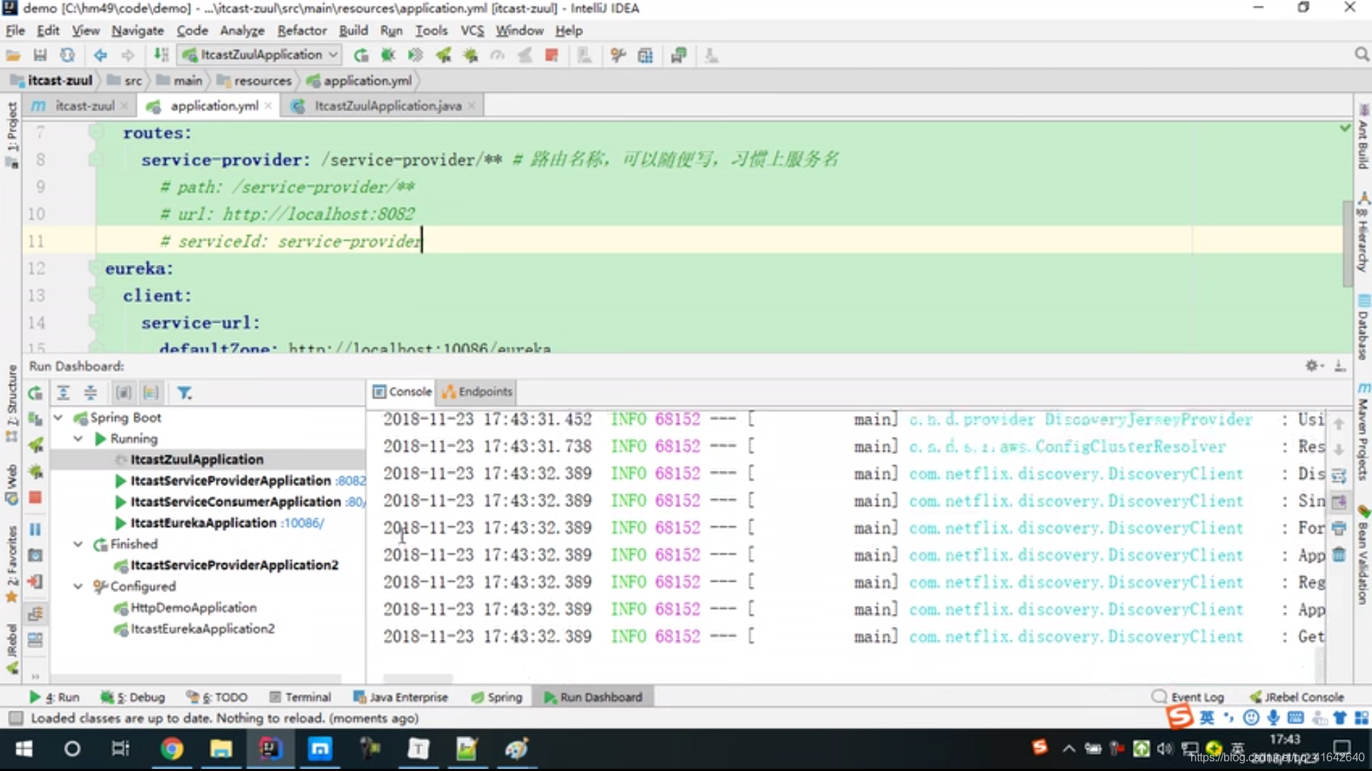The image size is (1372, 771).
Task: Open Project Structure toolbar icon
Action: point(645,55)
